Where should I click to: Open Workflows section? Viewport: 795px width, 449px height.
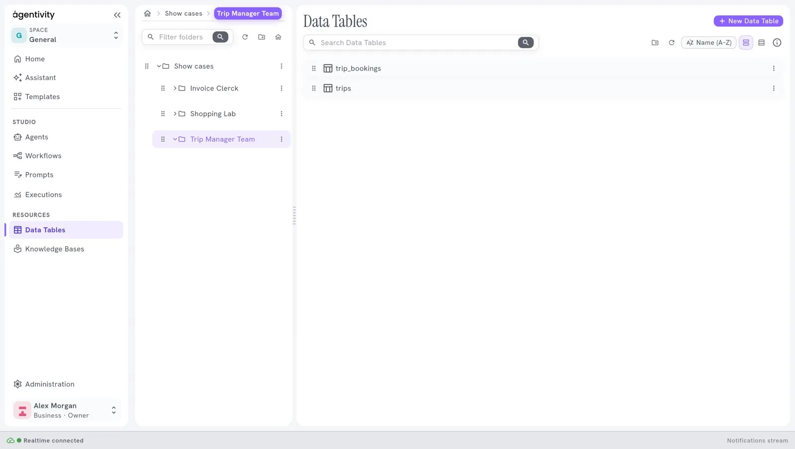point(66,155)
